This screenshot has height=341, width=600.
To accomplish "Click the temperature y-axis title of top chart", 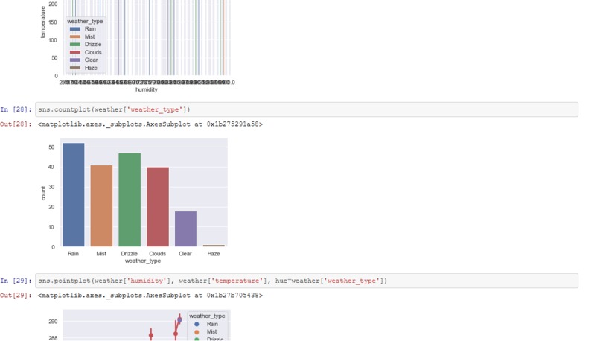I will point(42,22).
